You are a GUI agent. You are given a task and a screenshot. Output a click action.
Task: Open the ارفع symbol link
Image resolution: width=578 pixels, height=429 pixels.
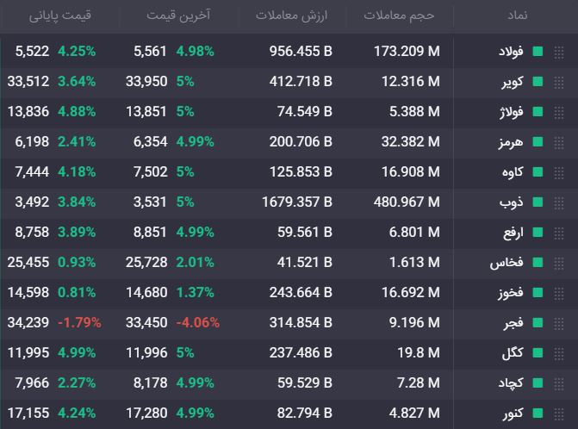(x=513, y=233)
